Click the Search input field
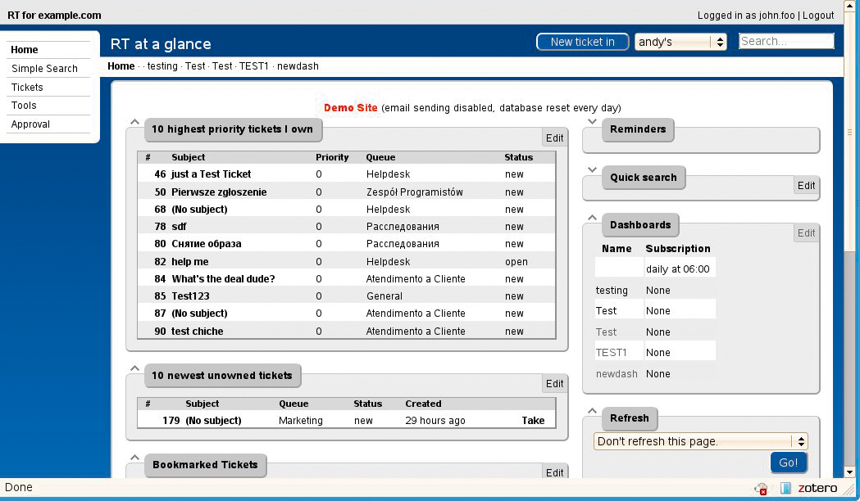The image size is (860, 501). tap(785, 41)
